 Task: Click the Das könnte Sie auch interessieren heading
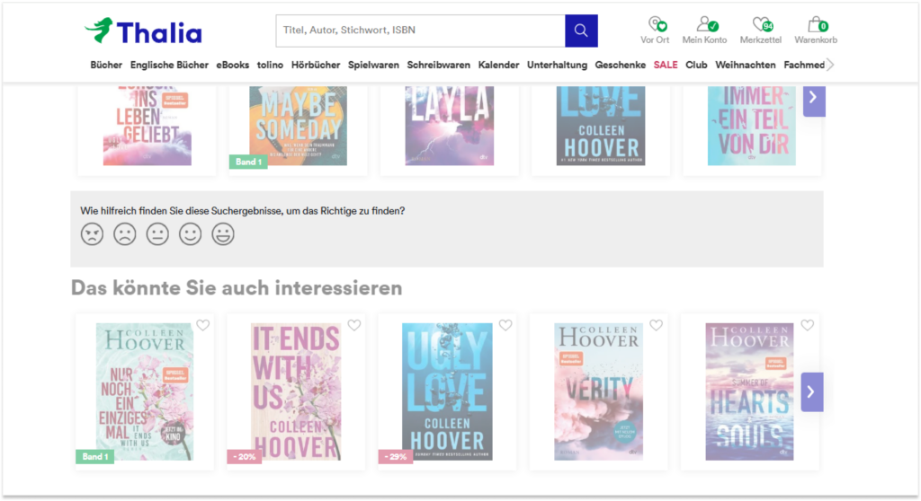[x=237, y=288]
